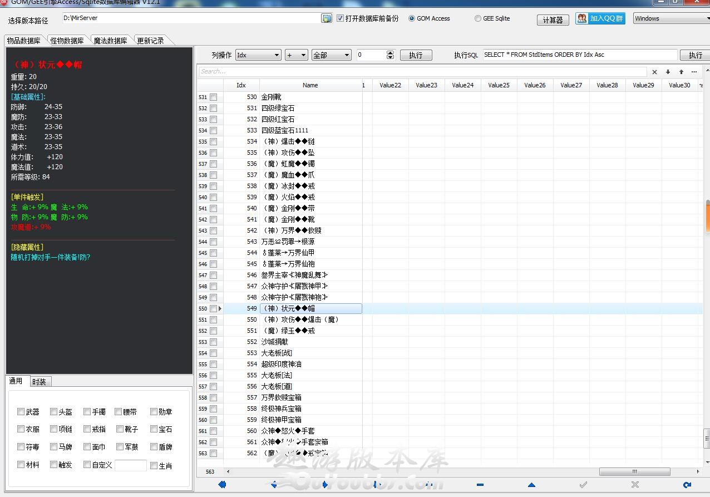
Task: Check the 军鼓 filter checkbox
Action: pyautogui.click(x=120, y=446)
